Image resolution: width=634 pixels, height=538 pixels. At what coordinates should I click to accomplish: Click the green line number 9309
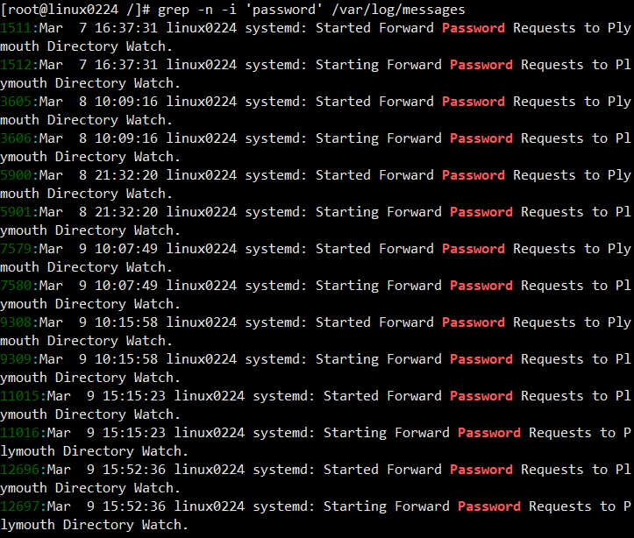click(16, 358)
